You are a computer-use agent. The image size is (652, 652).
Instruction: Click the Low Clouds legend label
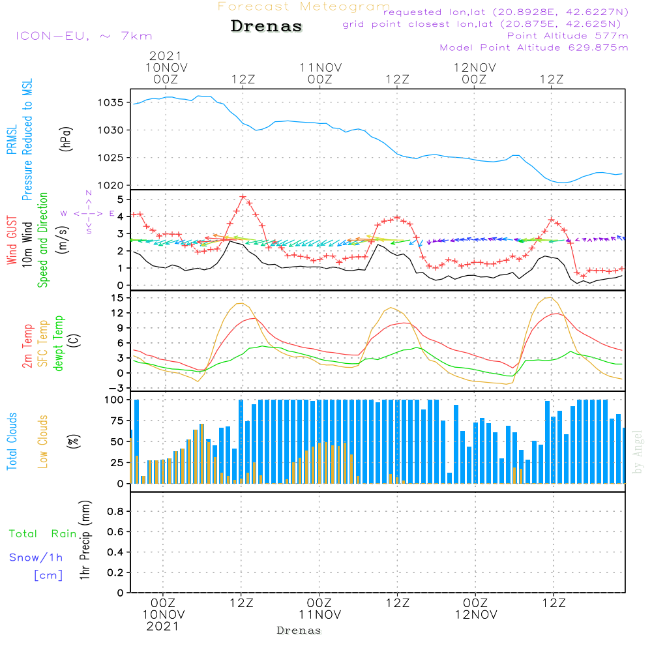pos(43,441)
